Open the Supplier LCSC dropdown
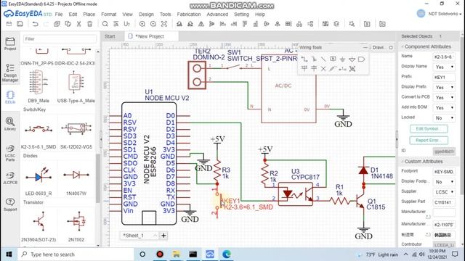Screen dimensions: 465x261 click(x=444, y=192)
